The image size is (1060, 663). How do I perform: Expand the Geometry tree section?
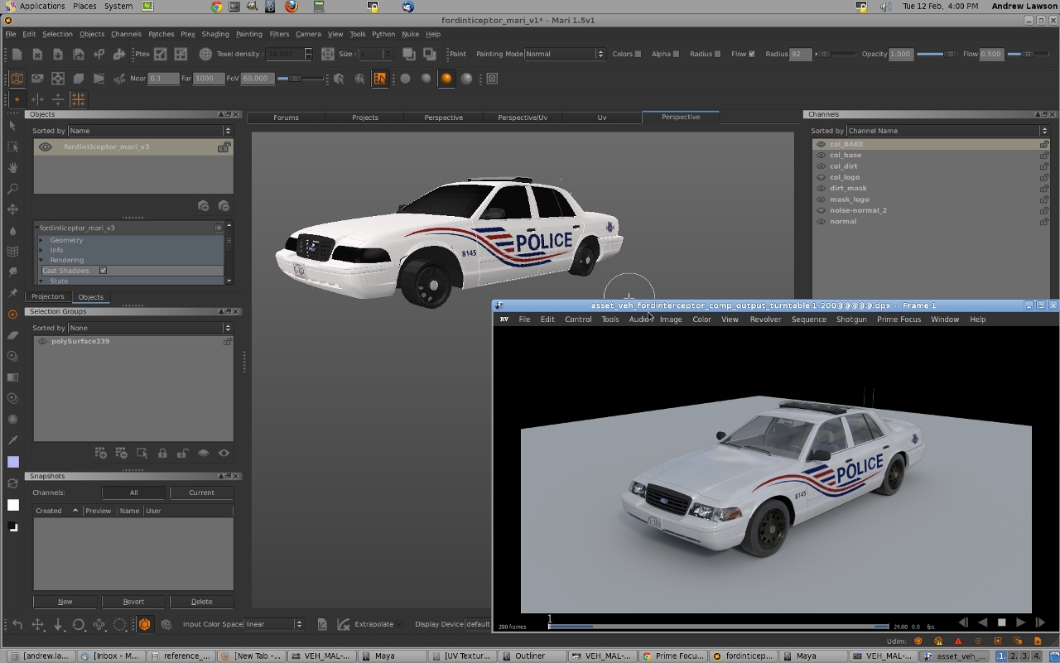pos(41,240)
